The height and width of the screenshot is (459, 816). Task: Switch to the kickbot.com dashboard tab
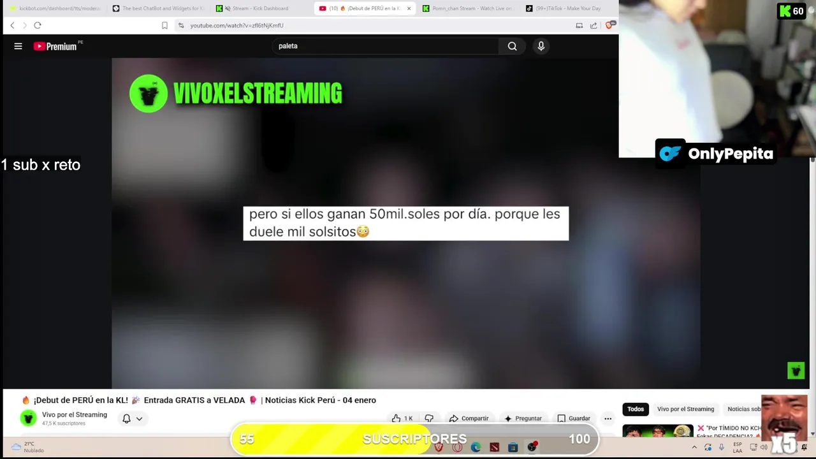(x=55, y=8)
